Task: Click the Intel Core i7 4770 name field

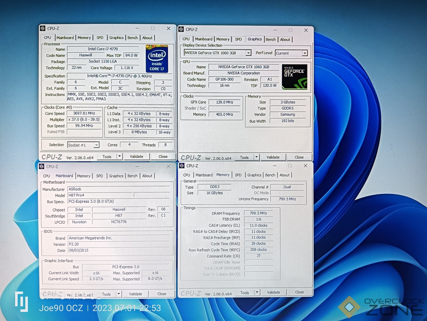Action: click(x=103, y=49)
